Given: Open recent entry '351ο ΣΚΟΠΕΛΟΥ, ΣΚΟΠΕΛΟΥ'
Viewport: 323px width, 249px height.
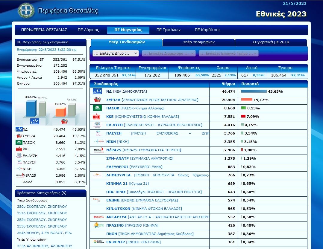Looking at the screenshot, I should coord(42,213).
